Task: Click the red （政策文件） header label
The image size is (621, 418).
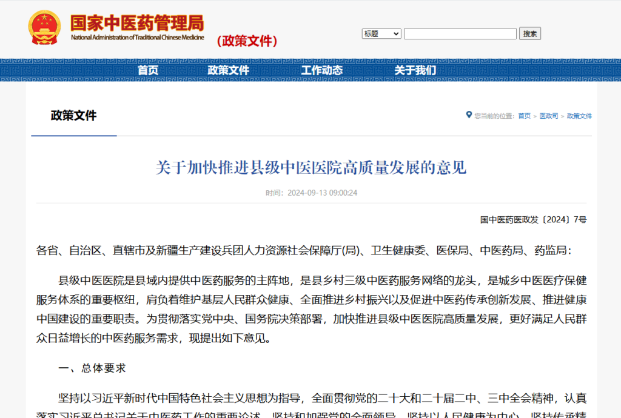Action: tap(247, 41)
